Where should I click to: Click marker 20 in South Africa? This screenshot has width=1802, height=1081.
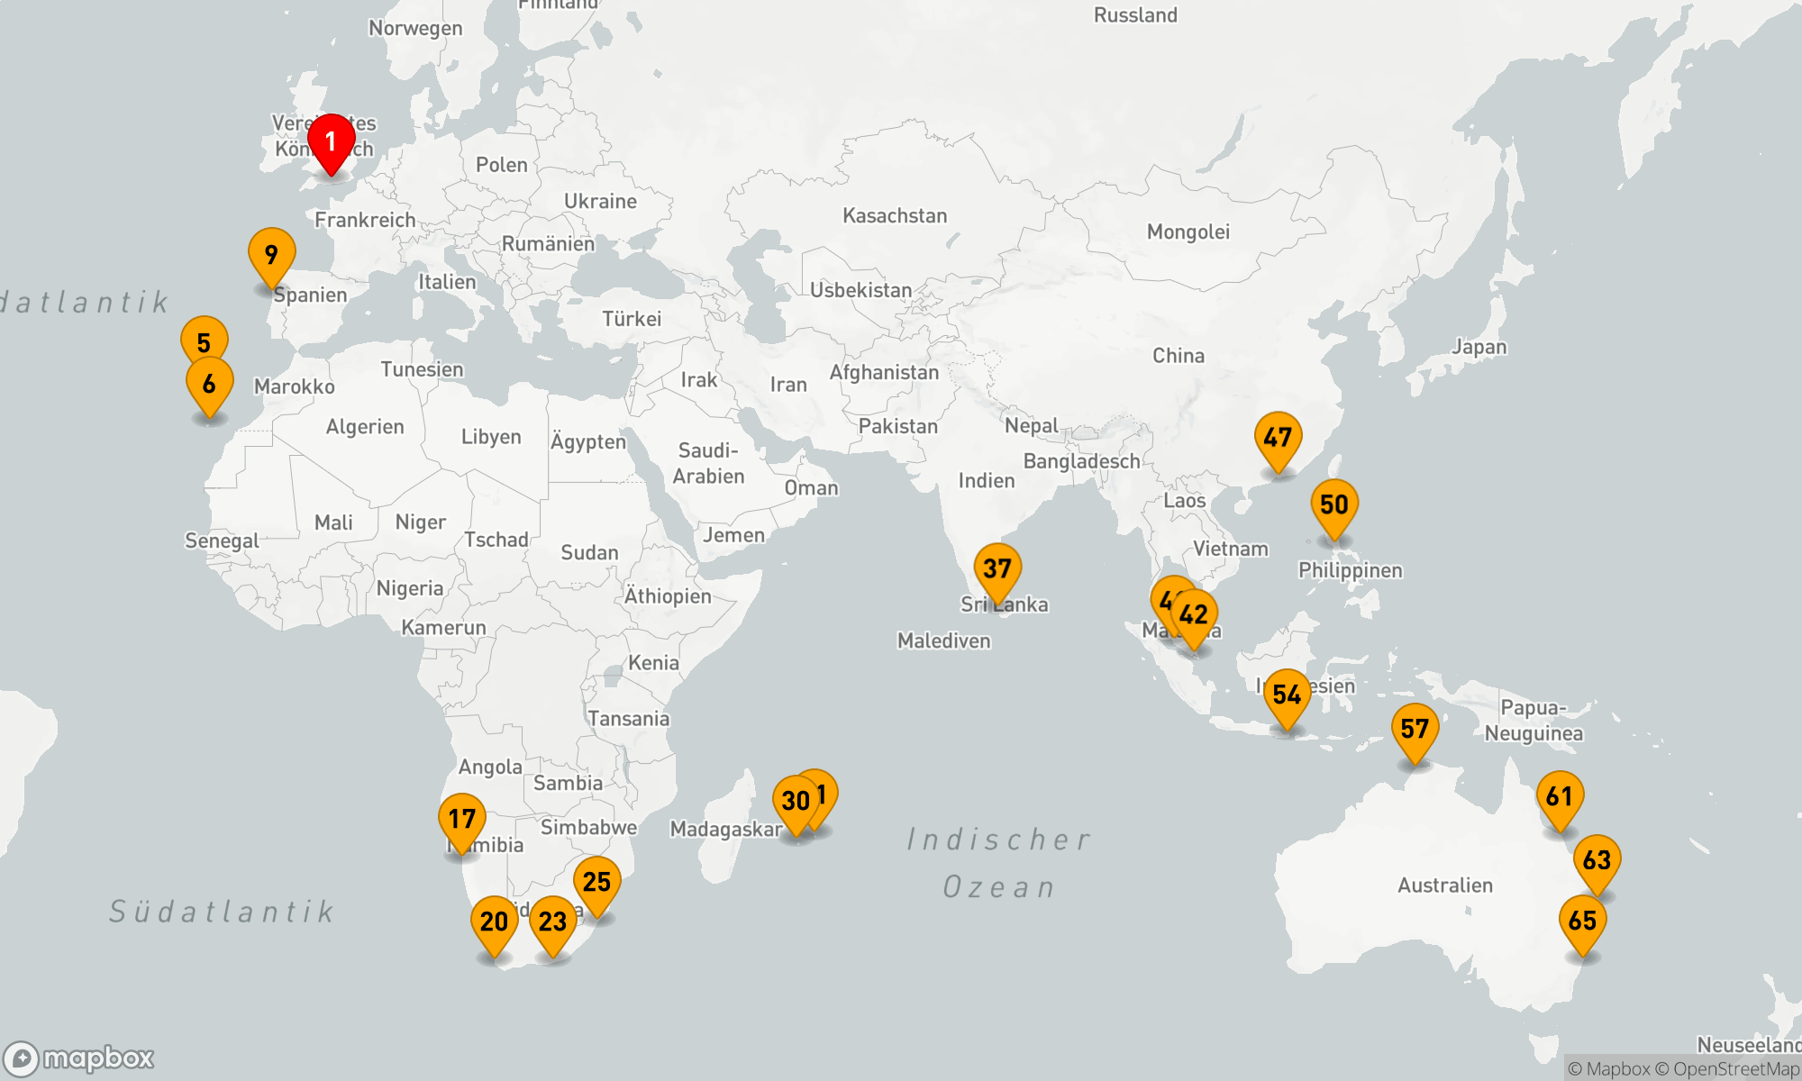point(494,922)
